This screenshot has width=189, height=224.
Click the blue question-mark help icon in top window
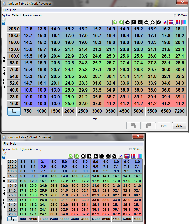tap(4, 24)
